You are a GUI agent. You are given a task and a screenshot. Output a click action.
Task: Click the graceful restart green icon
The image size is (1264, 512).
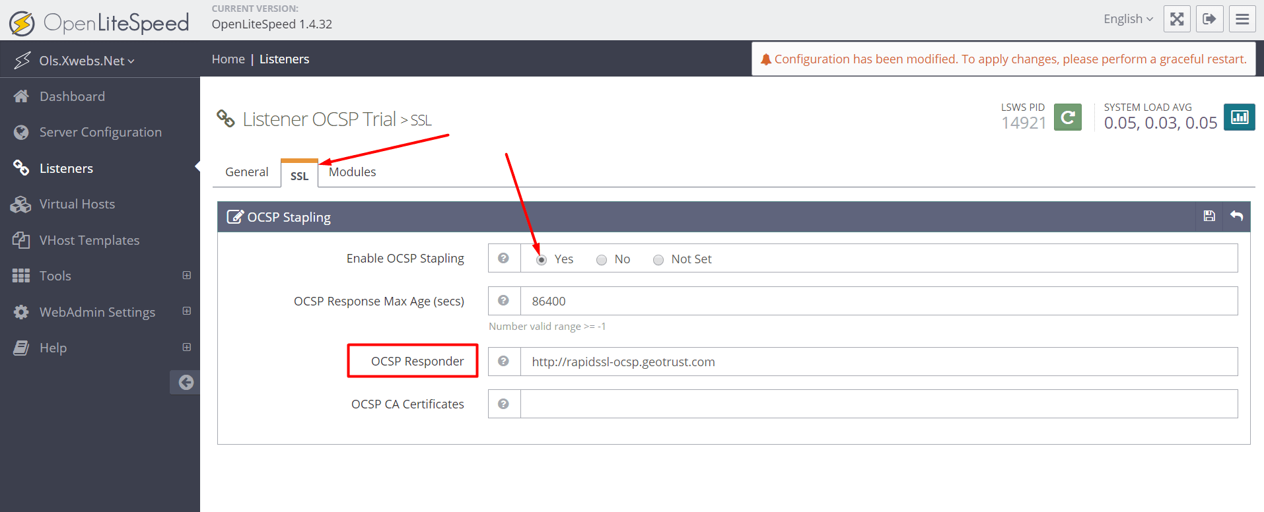1068,117
